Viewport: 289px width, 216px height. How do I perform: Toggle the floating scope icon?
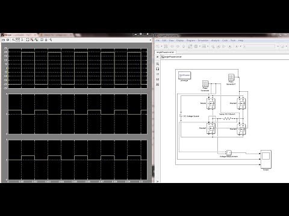coord(42,40)
